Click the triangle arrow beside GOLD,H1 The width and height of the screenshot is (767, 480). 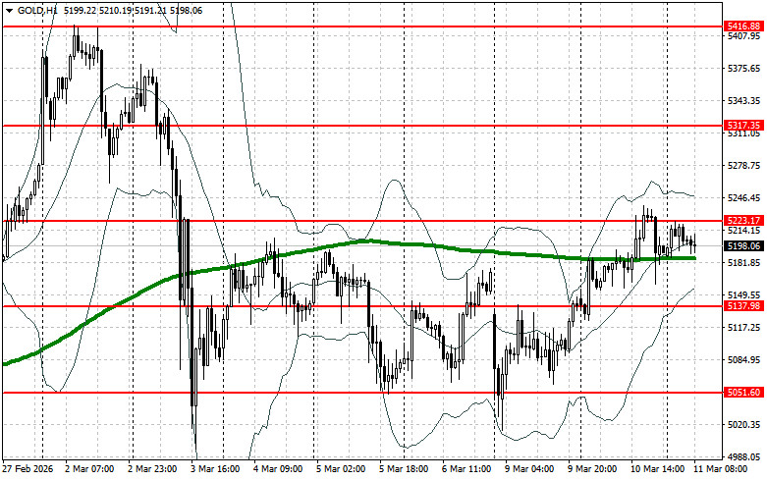click(x=9, y=8)
